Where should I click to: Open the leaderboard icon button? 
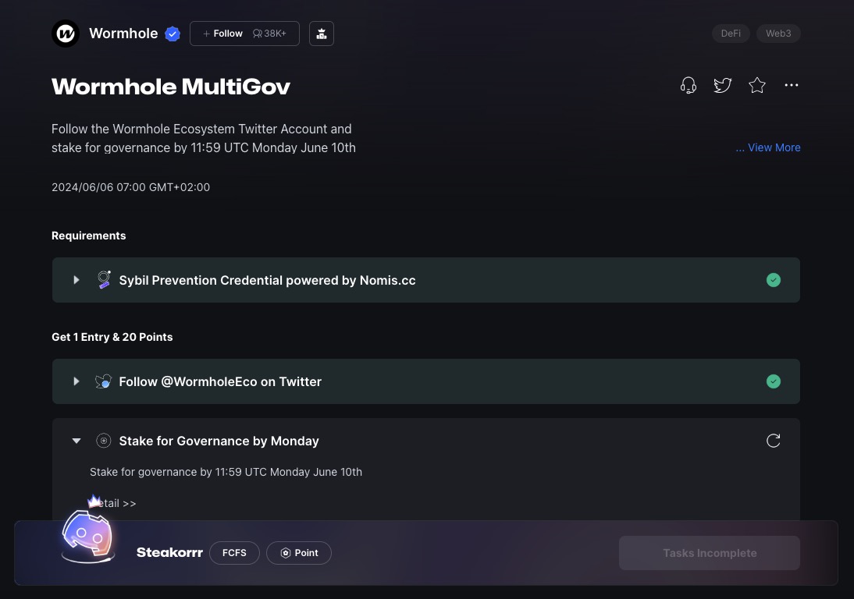321,34
